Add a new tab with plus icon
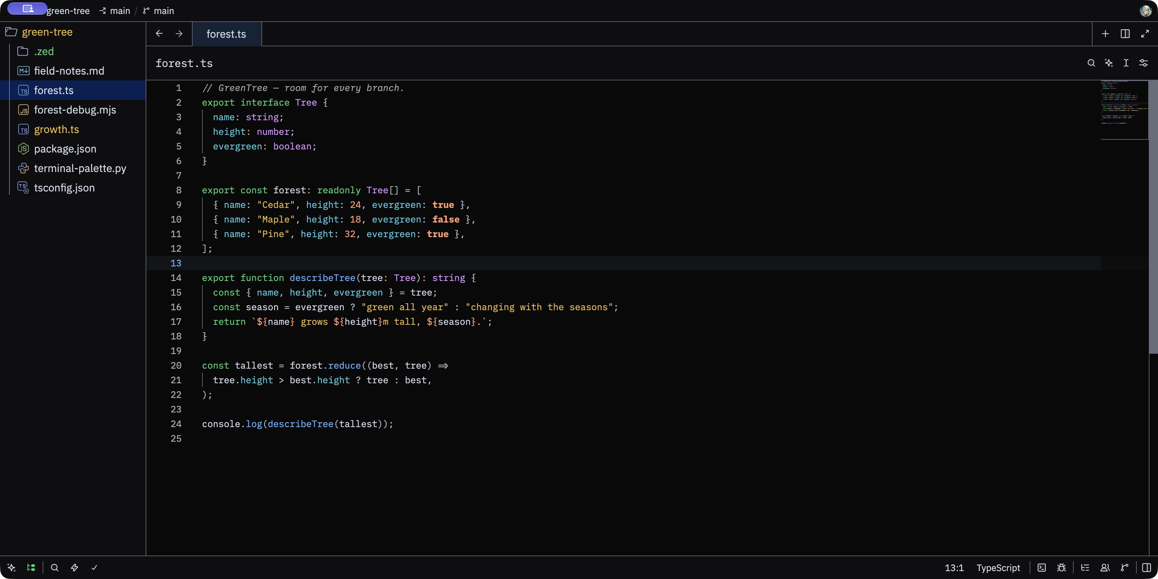 (1105, 34)
